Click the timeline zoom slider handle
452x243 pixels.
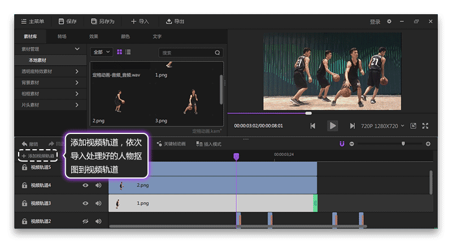click(x=403, y=144)
